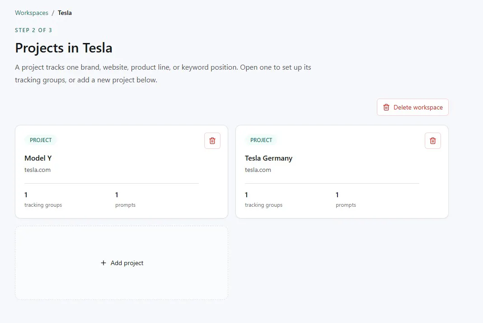Go back to Workspaces breadcrumb link
The width and height of the screenshot is (483, 323).
click(x=32, y=13)
